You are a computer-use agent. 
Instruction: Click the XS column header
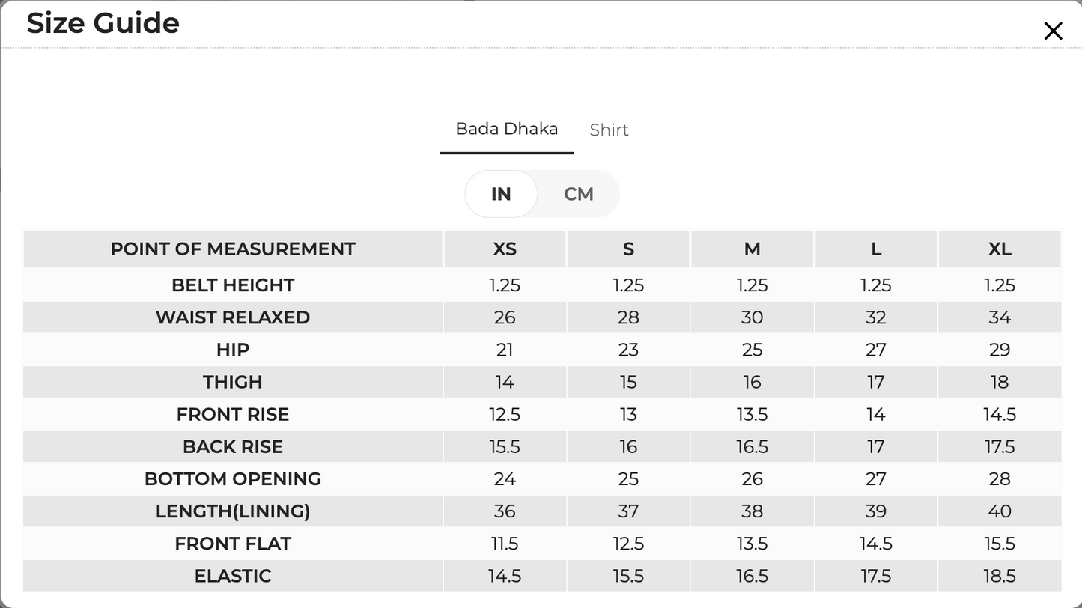coord(505,249)
